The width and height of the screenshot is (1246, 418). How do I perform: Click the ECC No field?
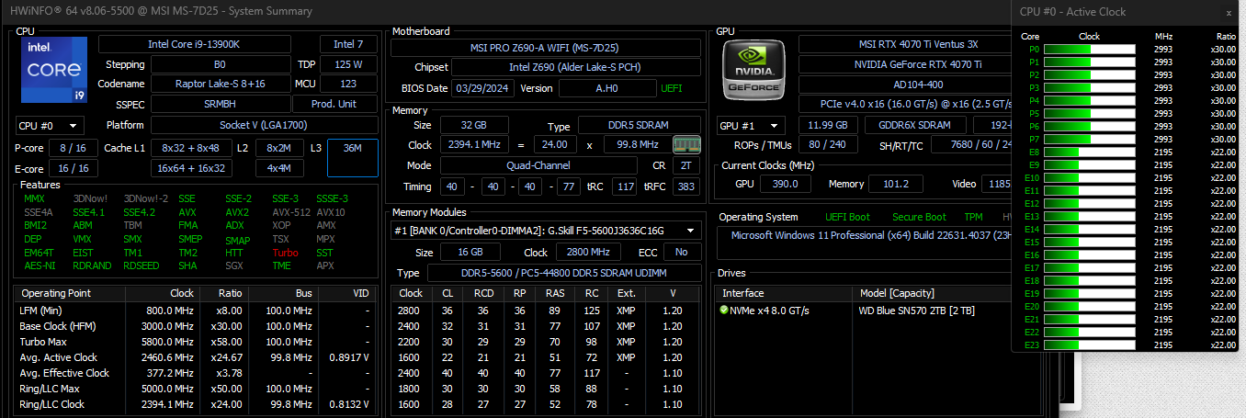[x=682, y=252]
